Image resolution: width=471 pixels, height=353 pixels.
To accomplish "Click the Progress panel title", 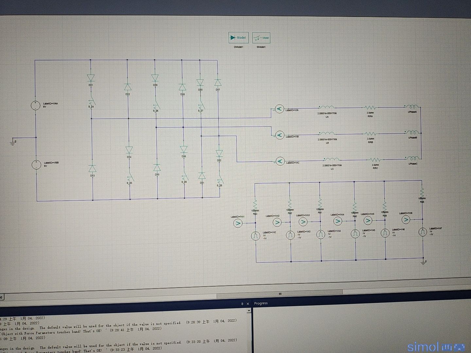I will tap(261, 303).
